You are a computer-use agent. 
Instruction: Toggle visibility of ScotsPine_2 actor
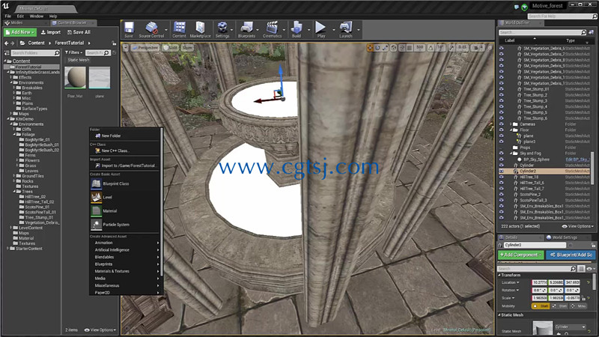[x=501, y=195]
